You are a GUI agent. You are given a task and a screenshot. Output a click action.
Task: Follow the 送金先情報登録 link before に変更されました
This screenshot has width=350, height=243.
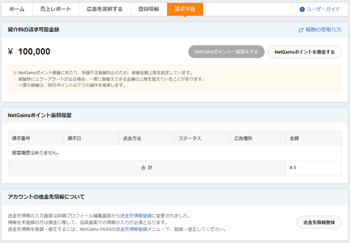click(136, 216)
